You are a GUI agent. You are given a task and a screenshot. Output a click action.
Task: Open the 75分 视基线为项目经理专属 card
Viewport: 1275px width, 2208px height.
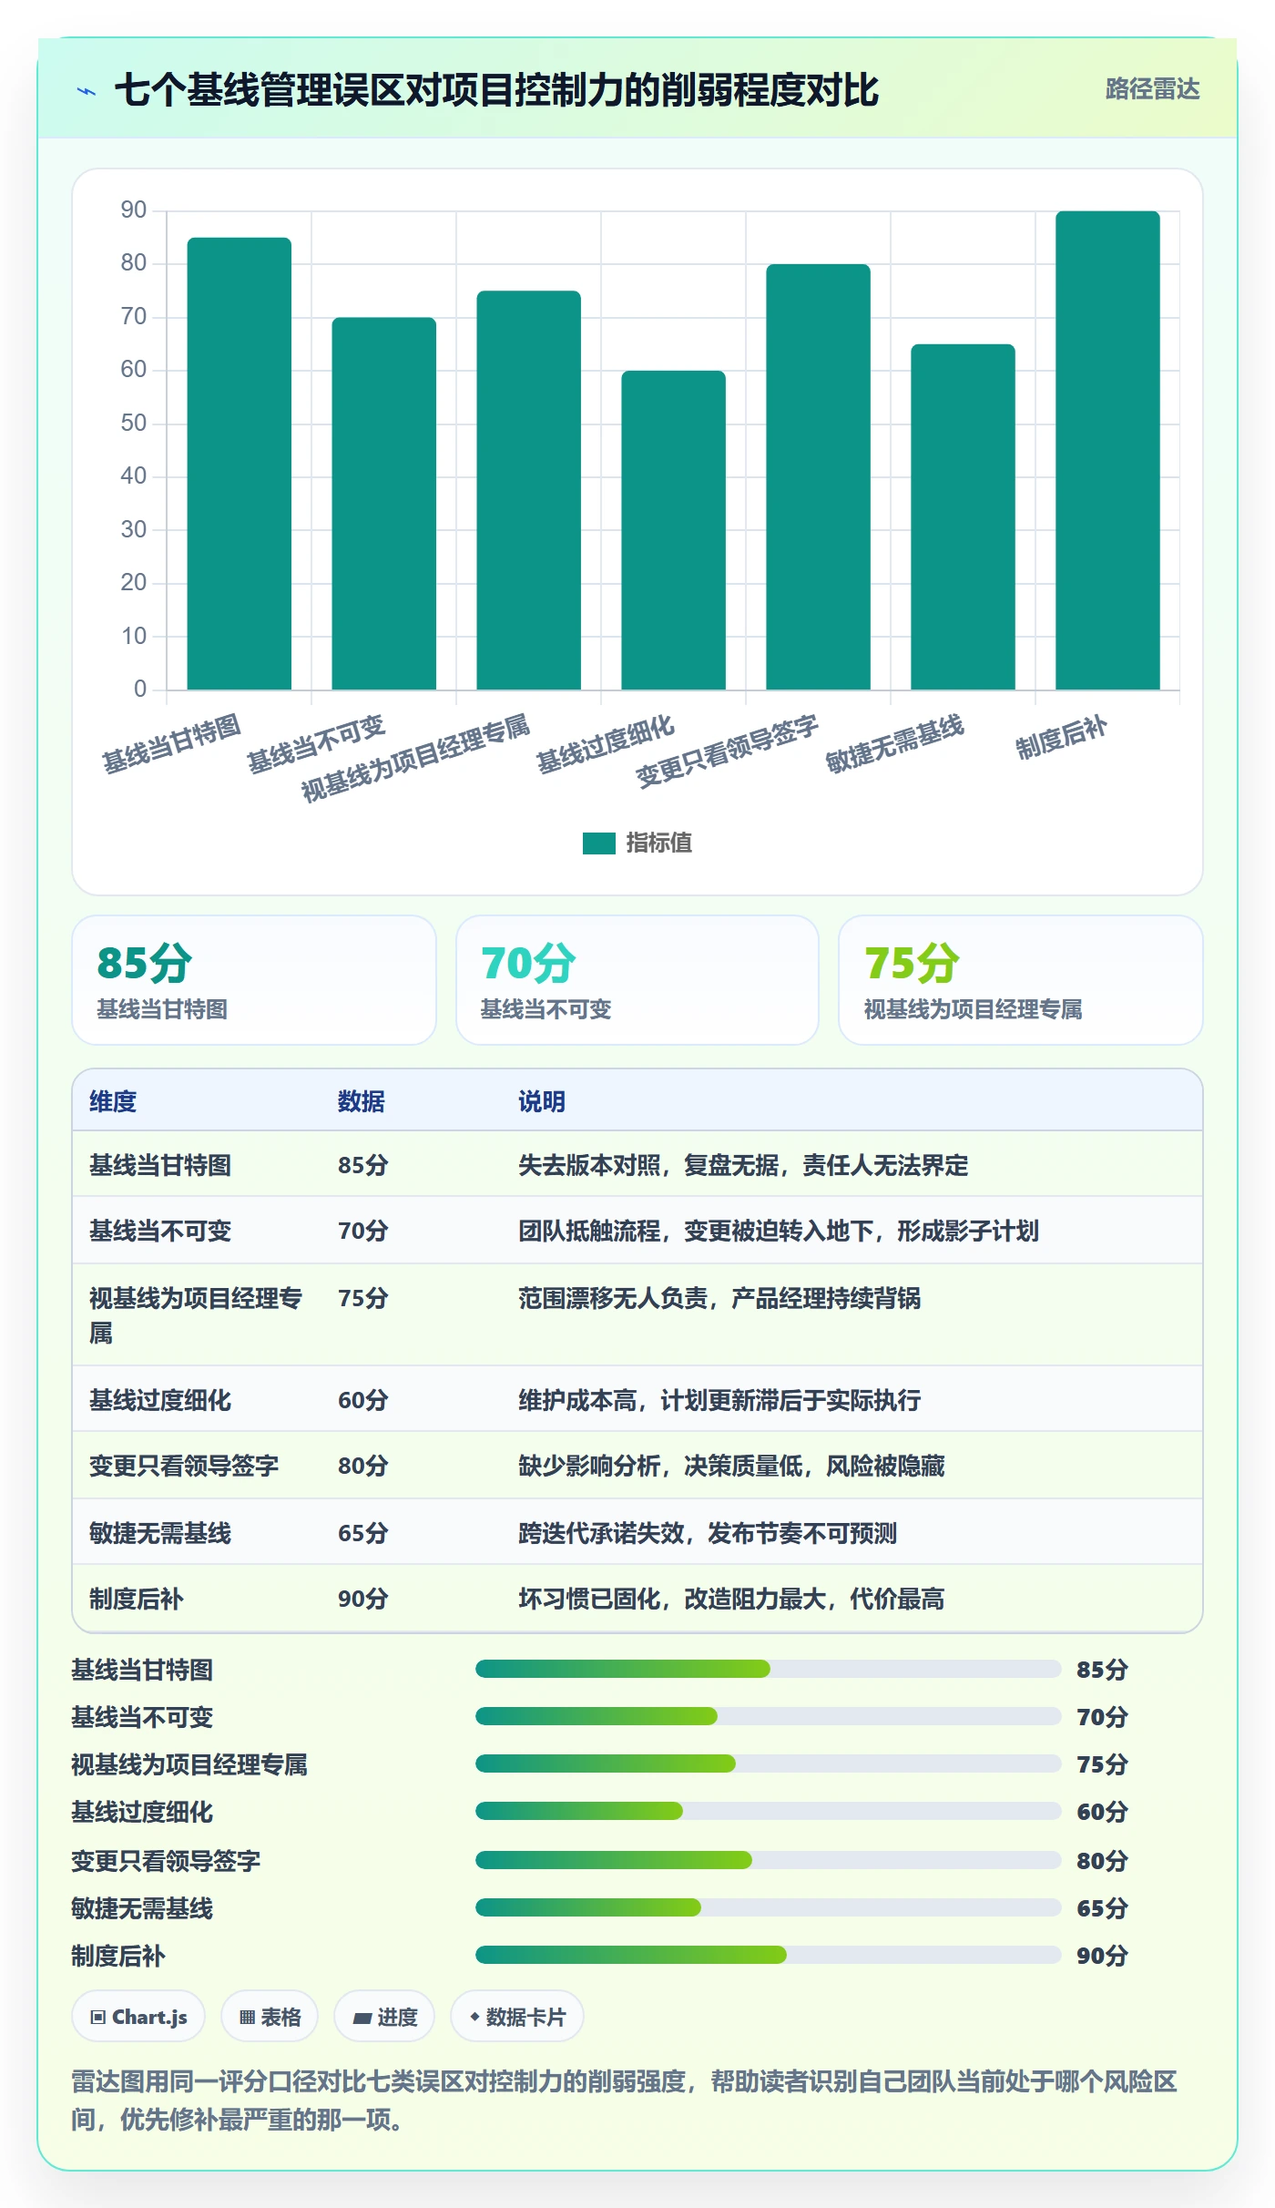coord(1021,980)
